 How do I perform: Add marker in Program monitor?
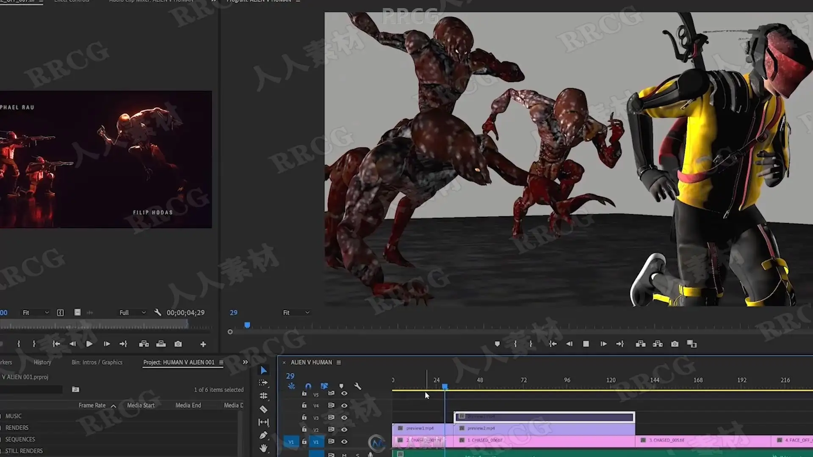(x=497, y=344)
